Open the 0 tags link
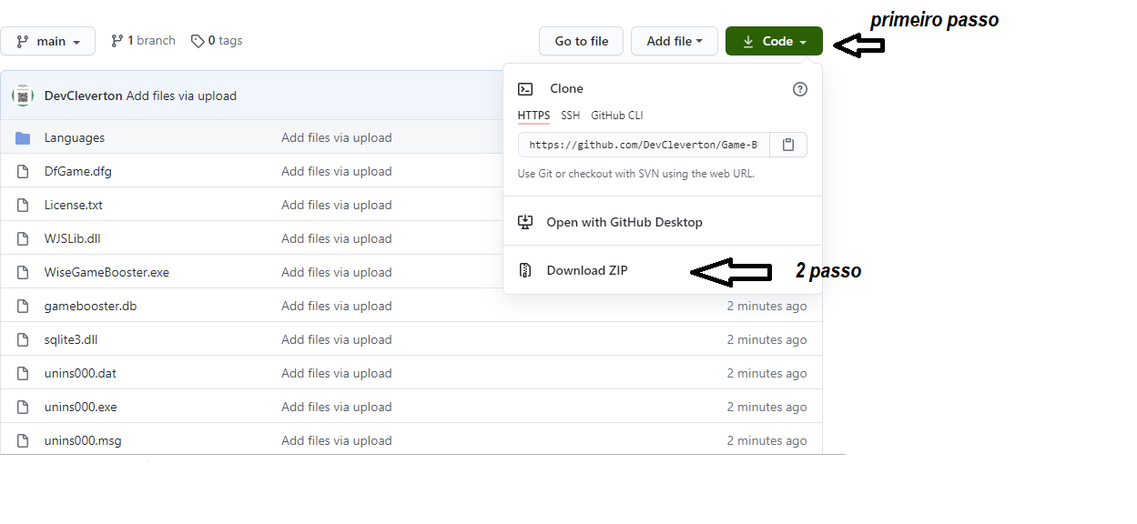This screenshot has height=524, width=1137. (217, 40)
